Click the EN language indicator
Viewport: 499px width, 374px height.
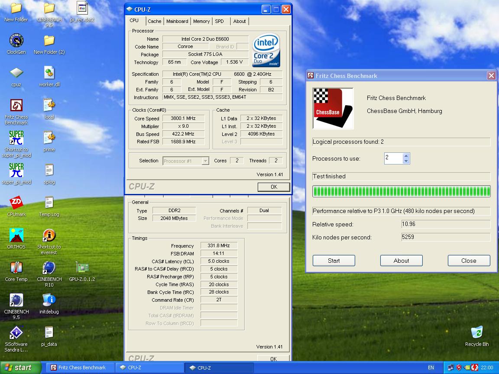click(x=431, y=368)
